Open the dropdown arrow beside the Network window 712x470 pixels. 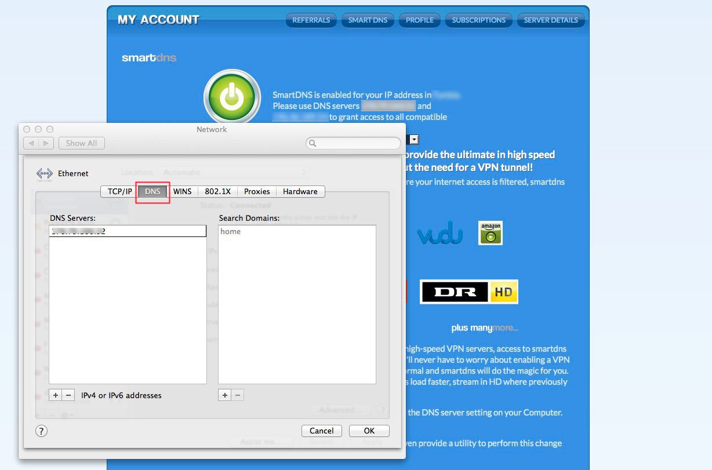tap(414, 139)
